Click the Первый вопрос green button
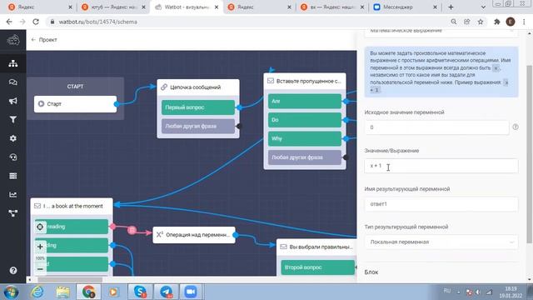The width and height of the screenshot is (533, 300). pos(198,107)
